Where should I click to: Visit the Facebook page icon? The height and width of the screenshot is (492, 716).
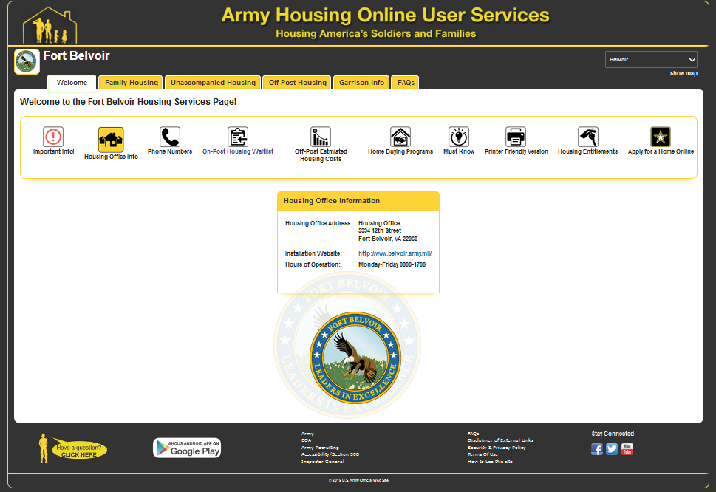point(597,449)
